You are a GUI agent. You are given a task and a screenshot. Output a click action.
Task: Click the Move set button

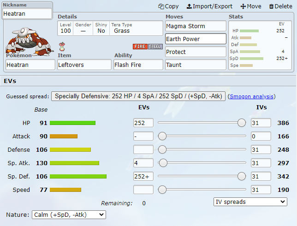coord(251,6)
